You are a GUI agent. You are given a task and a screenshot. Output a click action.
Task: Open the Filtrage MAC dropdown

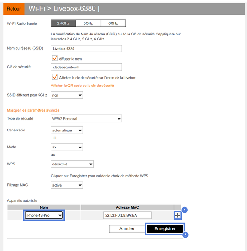(x=67, y=185)
